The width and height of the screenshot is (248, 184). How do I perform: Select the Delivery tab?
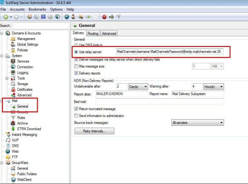coord(78,33)
